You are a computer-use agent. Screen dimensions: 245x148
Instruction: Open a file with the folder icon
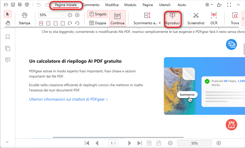[6, 5]
